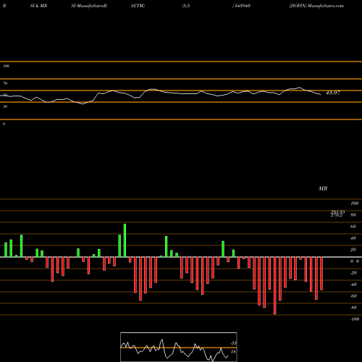Viewport: 362px width, 362px height.
Task: Click the MR axis label -60
Action: tap(353, 296)
